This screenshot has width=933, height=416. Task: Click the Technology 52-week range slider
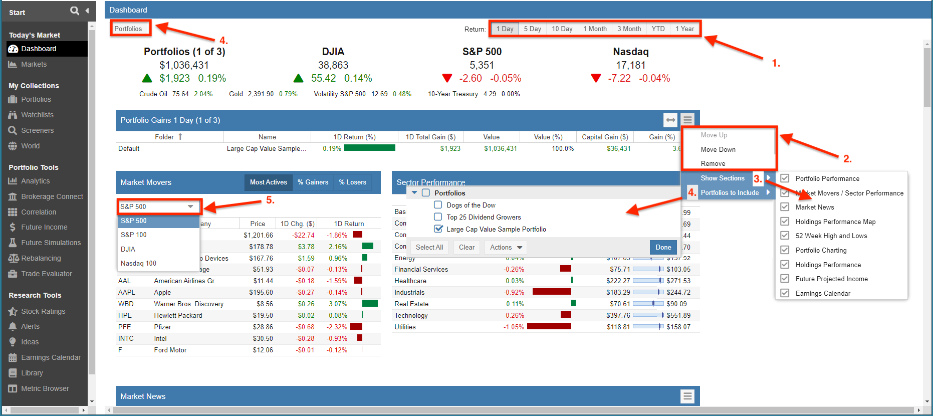648,315
